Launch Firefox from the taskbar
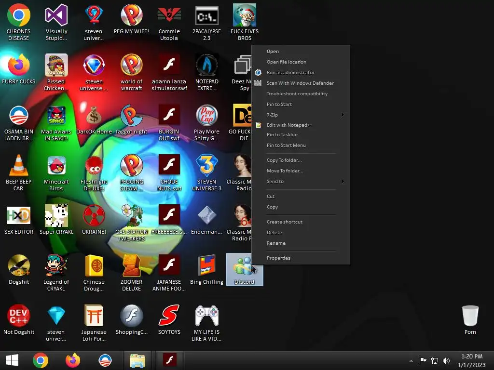This screenshot has width=494, height=370. 73,360
